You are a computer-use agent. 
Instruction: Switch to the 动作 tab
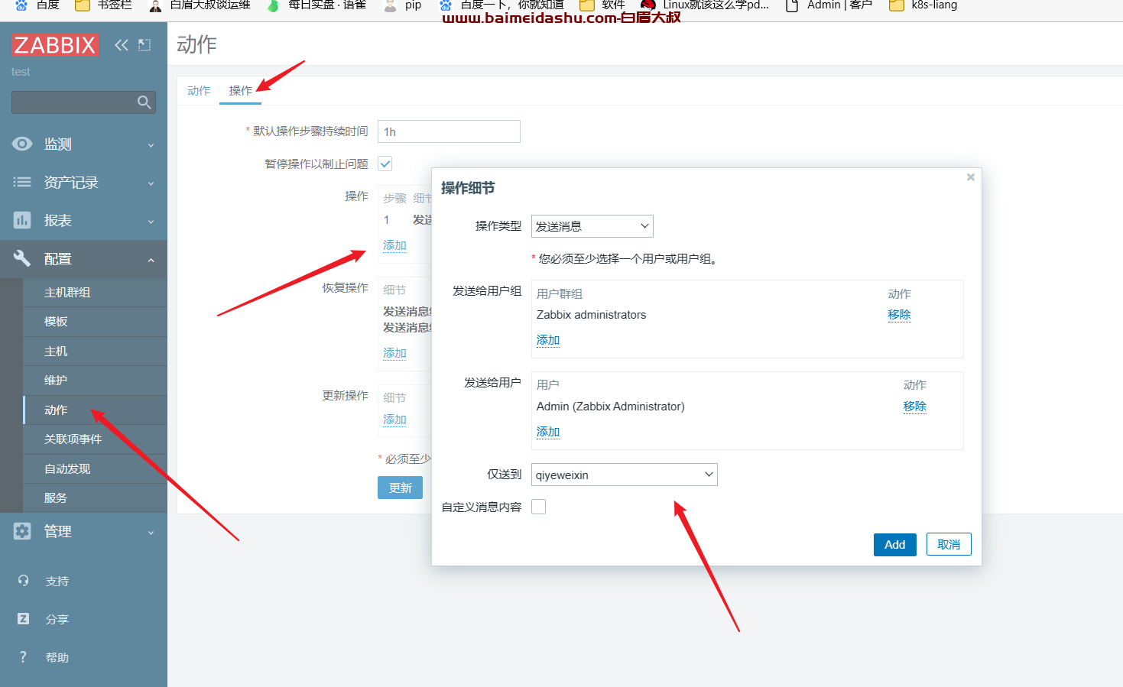point(199,90)
